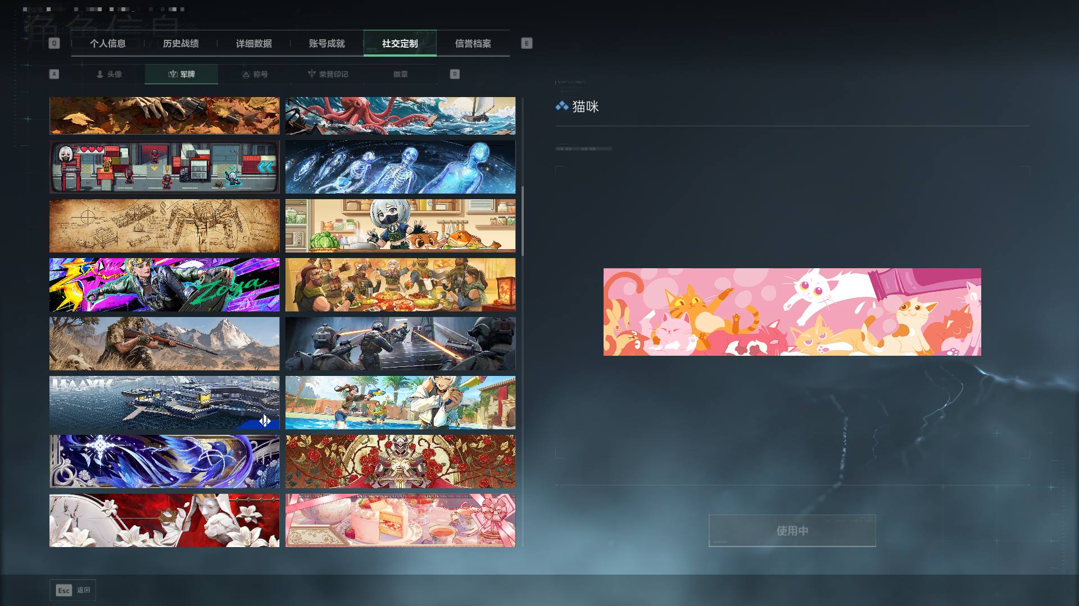Click the D key next sub-tab icon

click(455, 74)
